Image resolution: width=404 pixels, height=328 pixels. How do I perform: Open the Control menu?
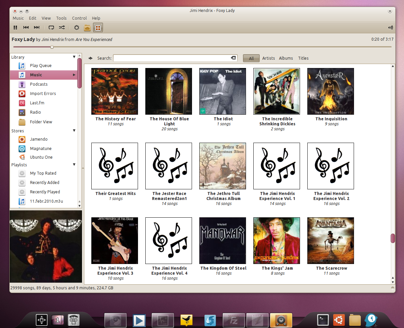point(79,18)
